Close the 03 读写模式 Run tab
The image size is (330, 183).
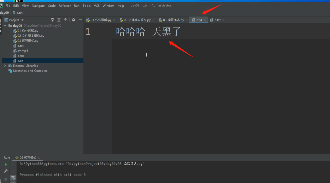pos(39,158)
